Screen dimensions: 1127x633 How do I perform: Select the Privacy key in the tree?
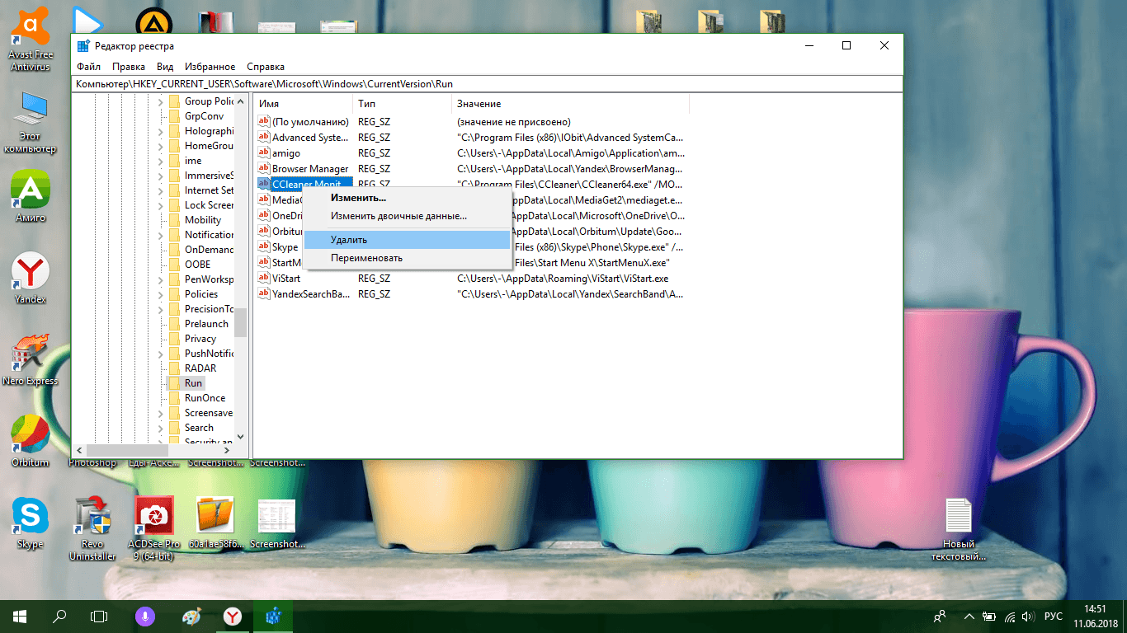coord(200,339)
